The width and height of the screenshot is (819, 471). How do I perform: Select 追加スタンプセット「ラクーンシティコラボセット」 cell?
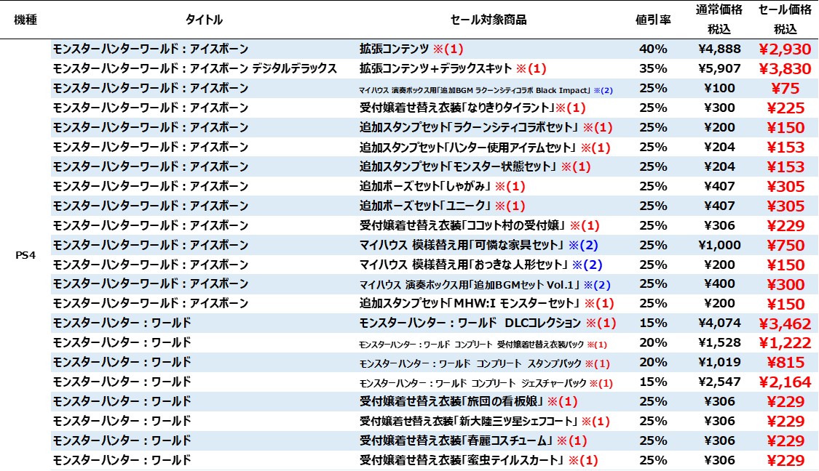[x=486, y=127]
